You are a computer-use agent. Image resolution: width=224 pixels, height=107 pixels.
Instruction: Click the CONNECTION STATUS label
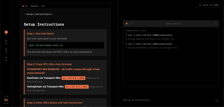136,31
